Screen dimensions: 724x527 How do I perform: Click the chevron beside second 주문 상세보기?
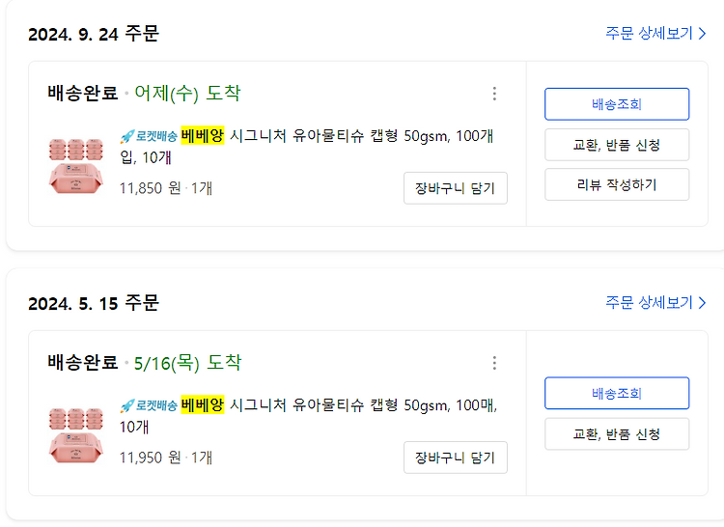(703, 303)
